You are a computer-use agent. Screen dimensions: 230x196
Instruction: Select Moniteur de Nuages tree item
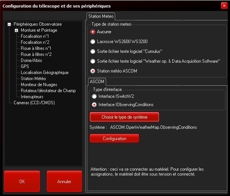click(40, 85)
